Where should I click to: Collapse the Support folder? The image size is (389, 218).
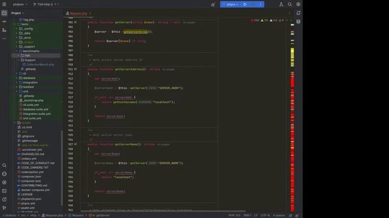click(x=18, y=60)
